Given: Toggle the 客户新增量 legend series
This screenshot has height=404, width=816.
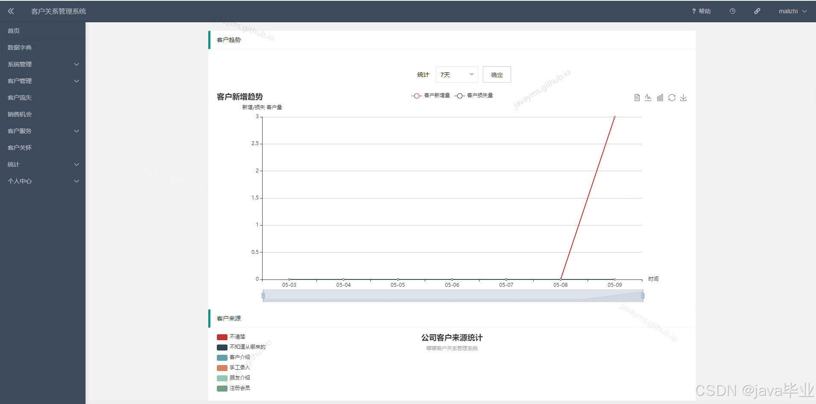Looking at the screenshot, I should coord(431,95).
